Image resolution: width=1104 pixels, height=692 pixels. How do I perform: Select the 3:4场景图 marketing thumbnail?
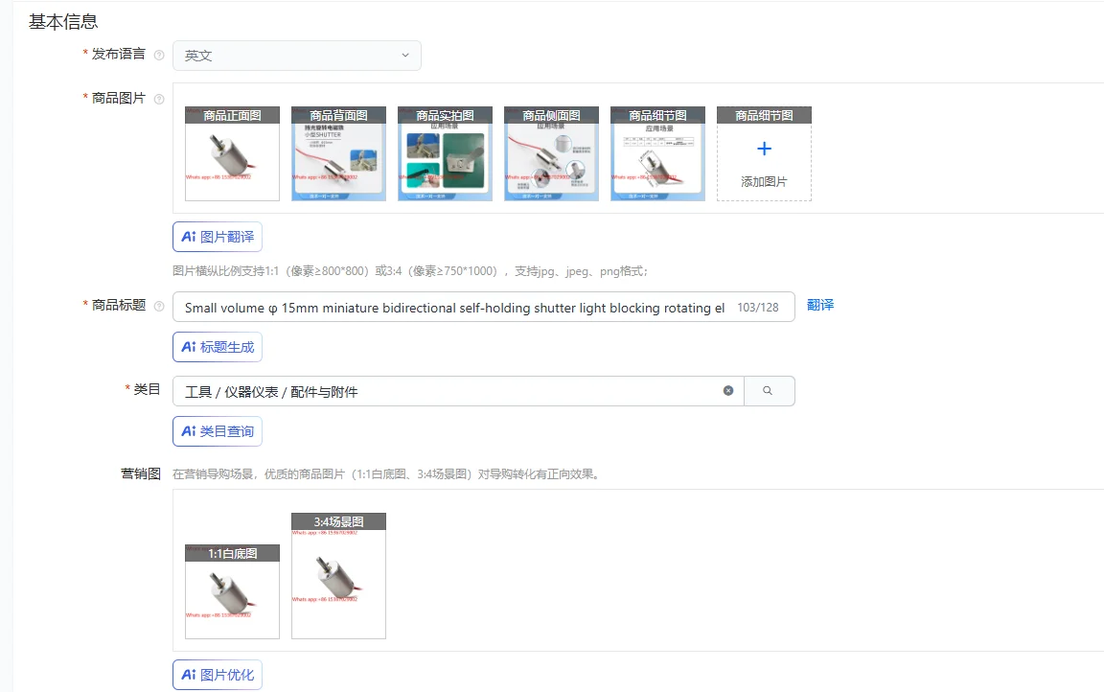pos(338,576)
